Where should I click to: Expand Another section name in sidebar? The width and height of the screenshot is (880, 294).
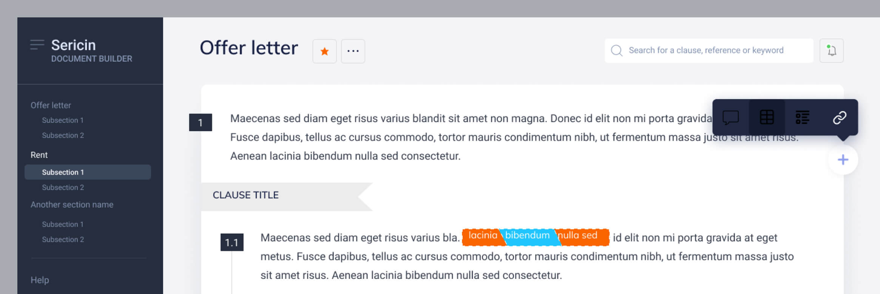[72, 205]
